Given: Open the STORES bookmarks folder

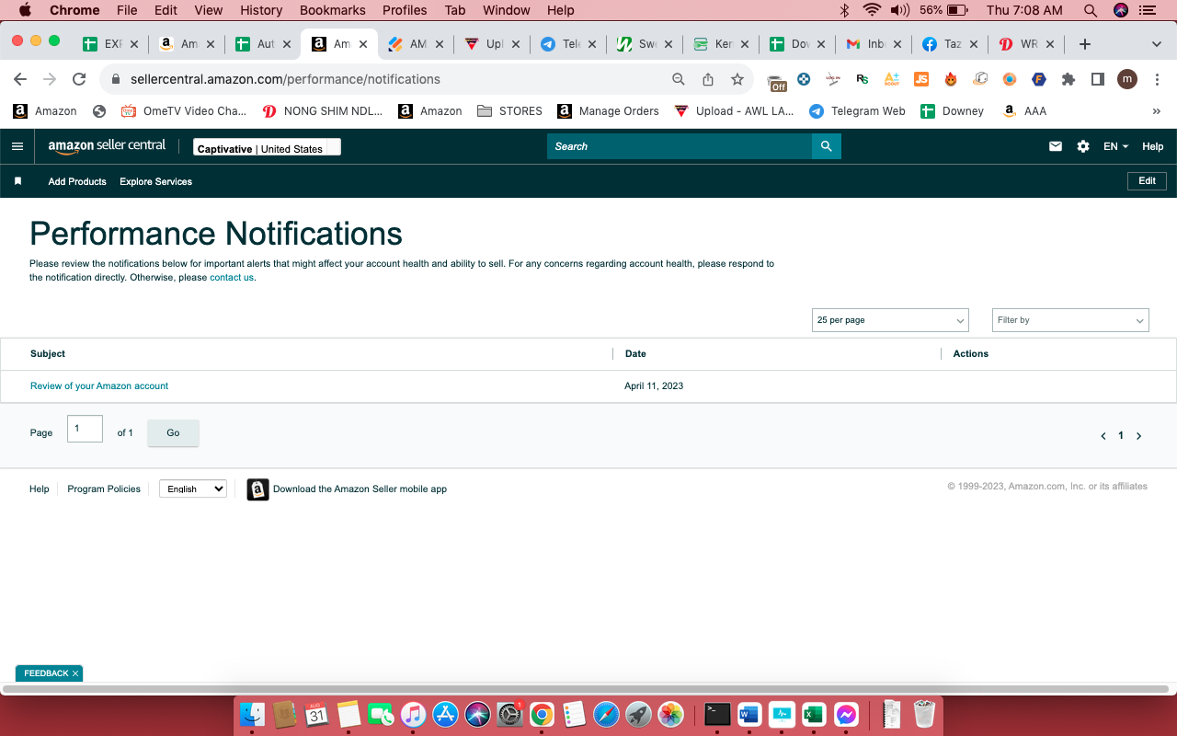Looking at the screenshot, I should point(510,111).
